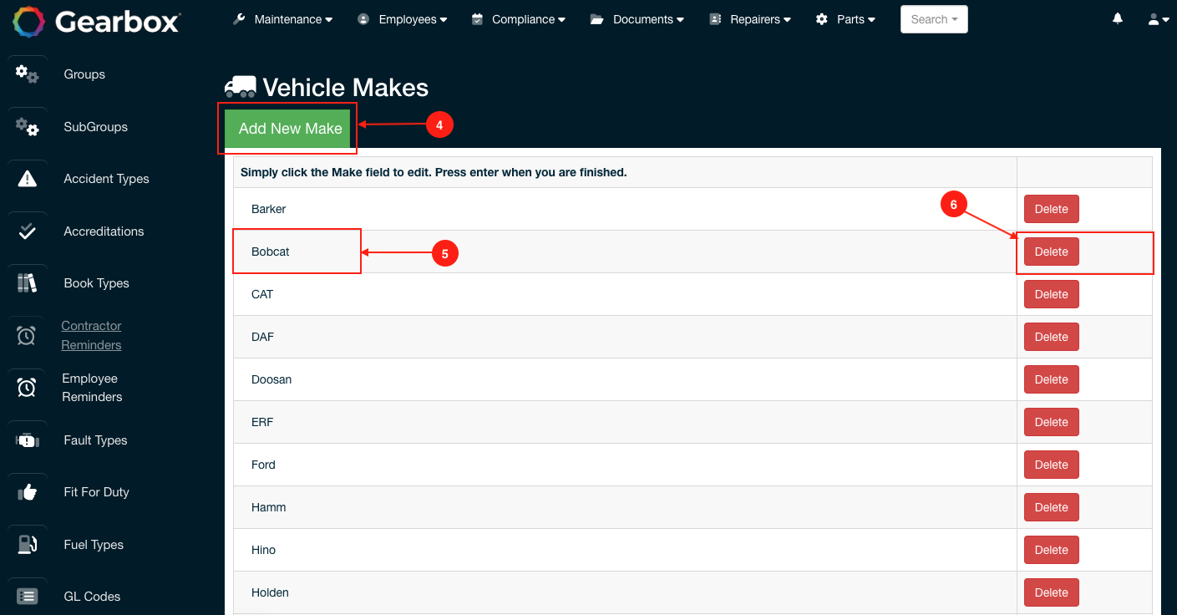
Task: Open GL Codes in sidebar
Action: (92, 597)
